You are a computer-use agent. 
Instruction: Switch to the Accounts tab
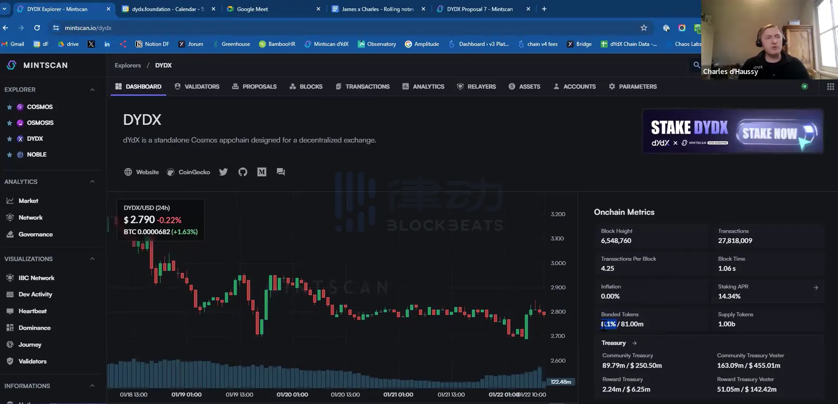click(x=575, y=86)
